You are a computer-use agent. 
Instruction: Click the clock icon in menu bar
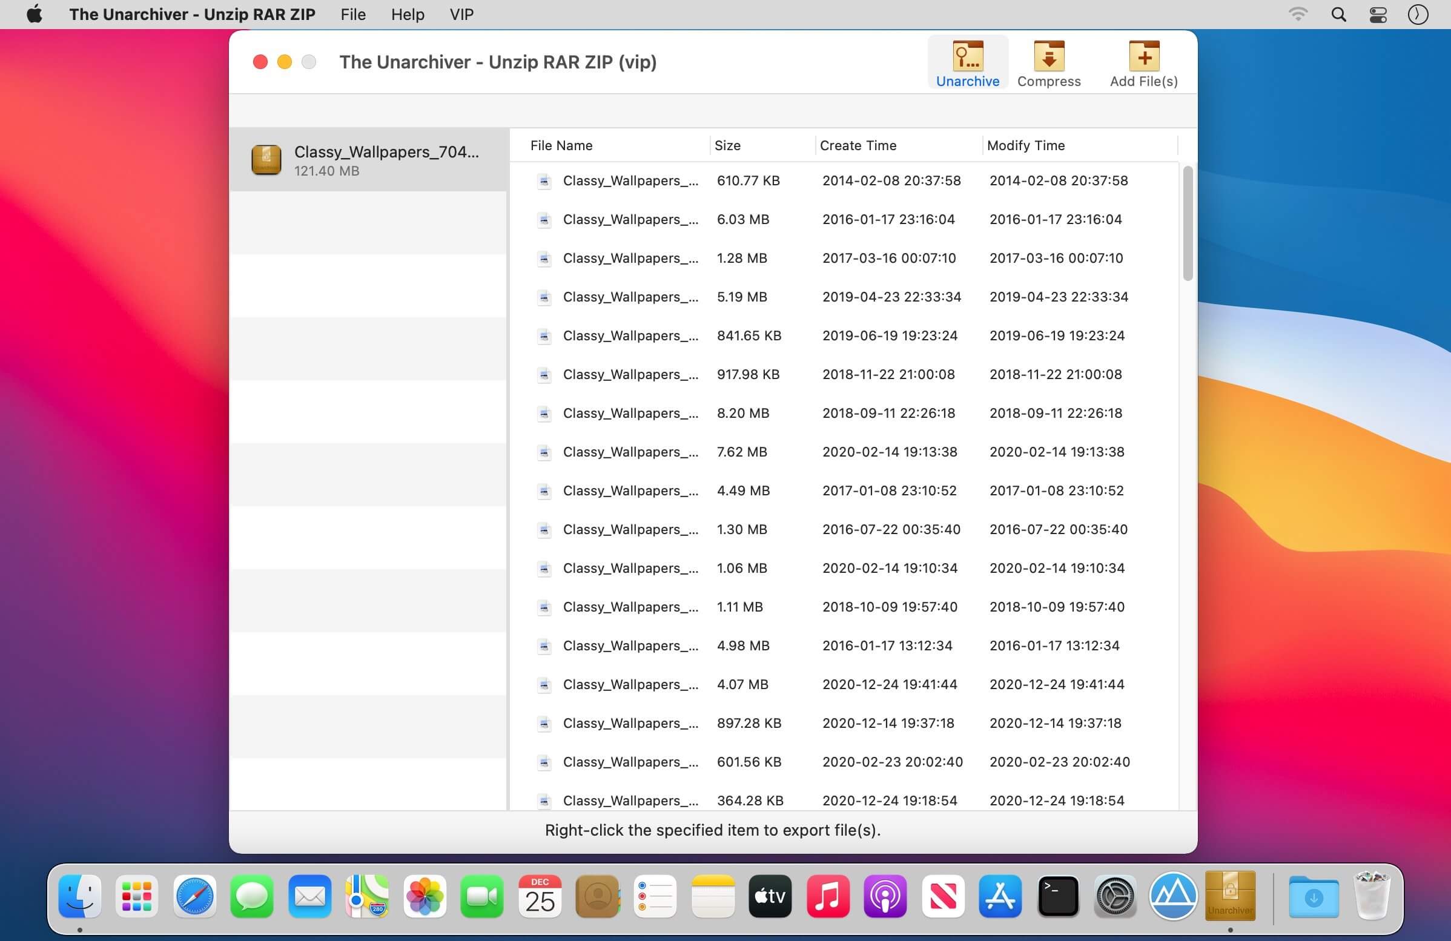pyautogui.click(x=1418, y=14)
